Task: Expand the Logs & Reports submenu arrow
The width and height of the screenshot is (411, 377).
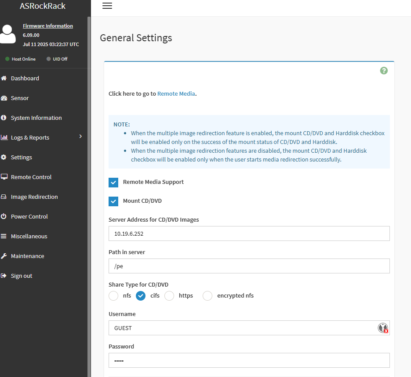Action: pos(80,137)
